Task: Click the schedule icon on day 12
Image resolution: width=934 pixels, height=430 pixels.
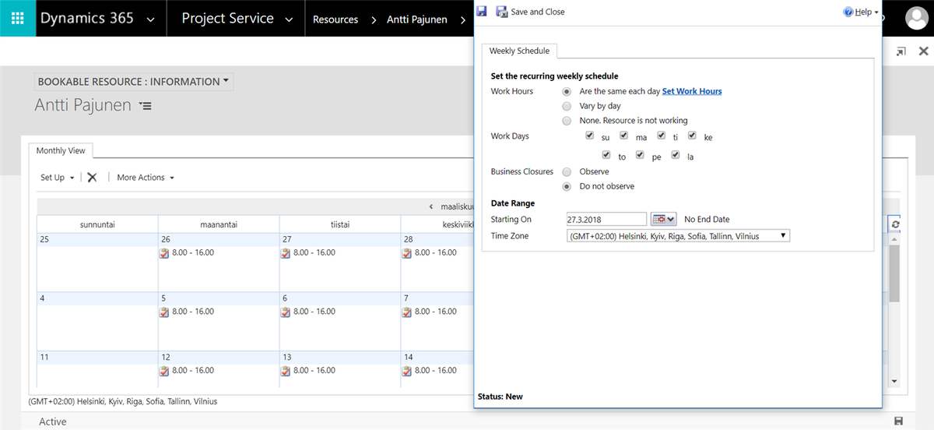Action: point(164,371)
